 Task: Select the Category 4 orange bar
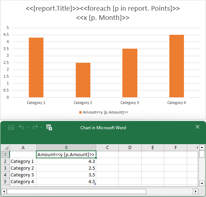(176, 66)
